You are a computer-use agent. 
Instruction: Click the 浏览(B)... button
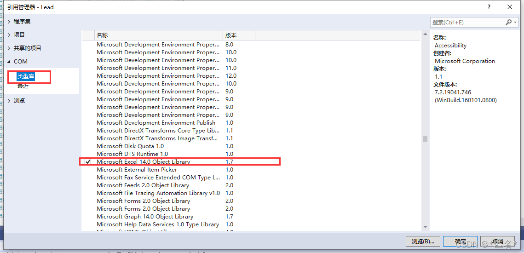[x=423, y=241]
